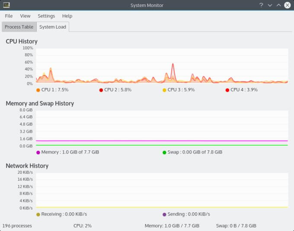Open the View menu

25,16
